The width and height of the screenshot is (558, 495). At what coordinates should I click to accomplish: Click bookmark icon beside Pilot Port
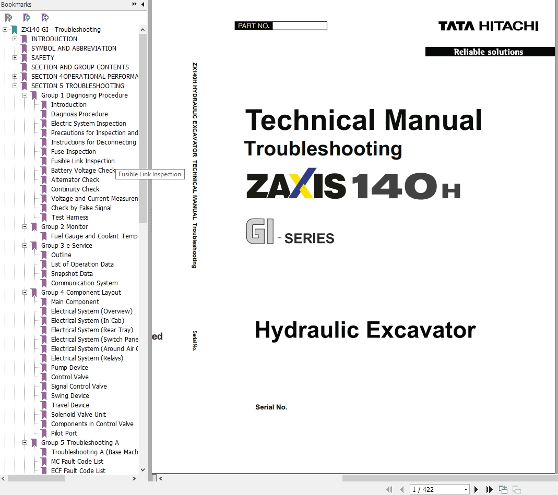44,433
